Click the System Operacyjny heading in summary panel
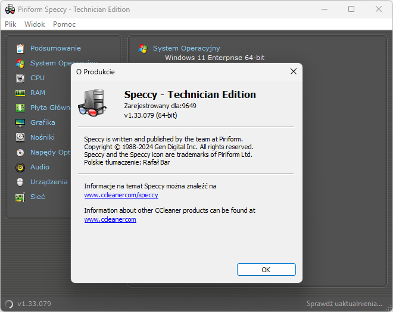Screen dimensions: 393x312 tap(186, 48)
